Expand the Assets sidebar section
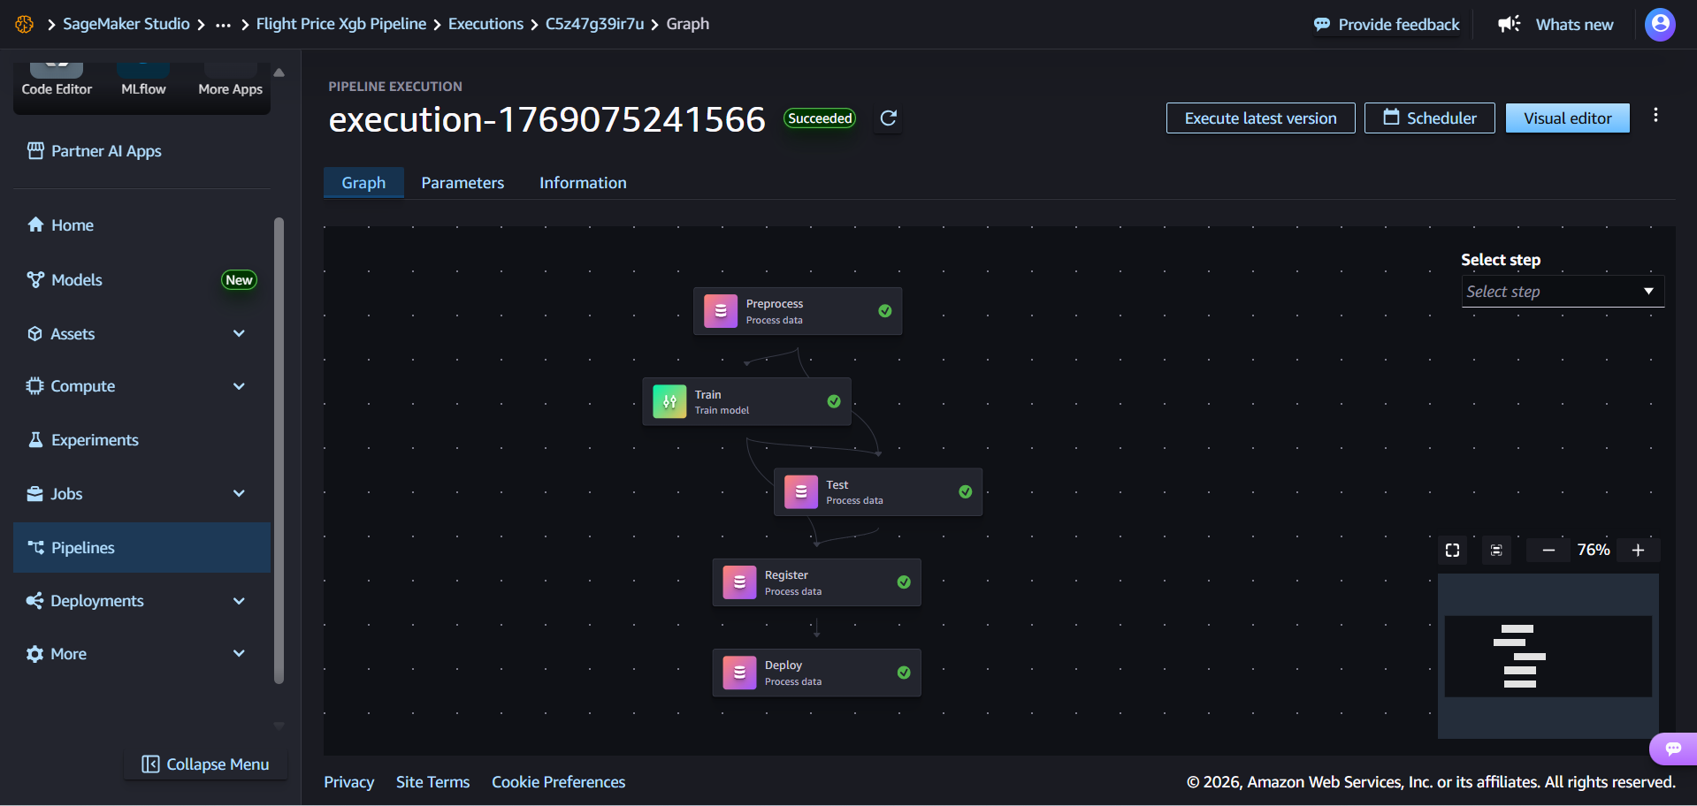Screen dimensions: 1697x806 pyautogui.click(x=238, y=334)
